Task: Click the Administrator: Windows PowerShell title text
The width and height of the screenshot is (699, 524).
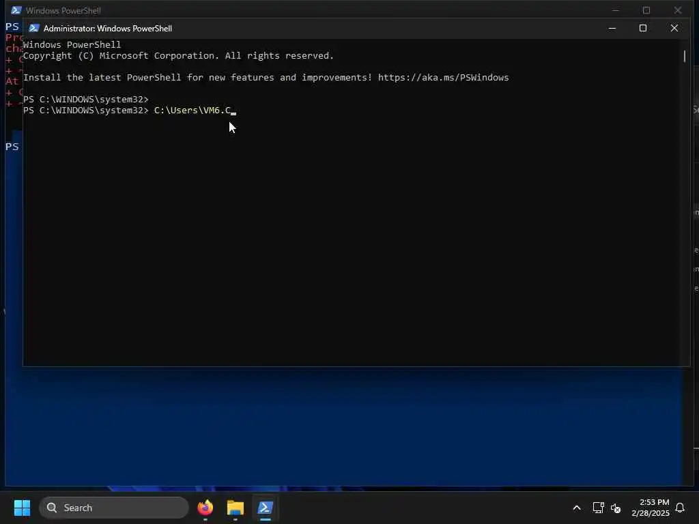Action: [x=108, y=29]
